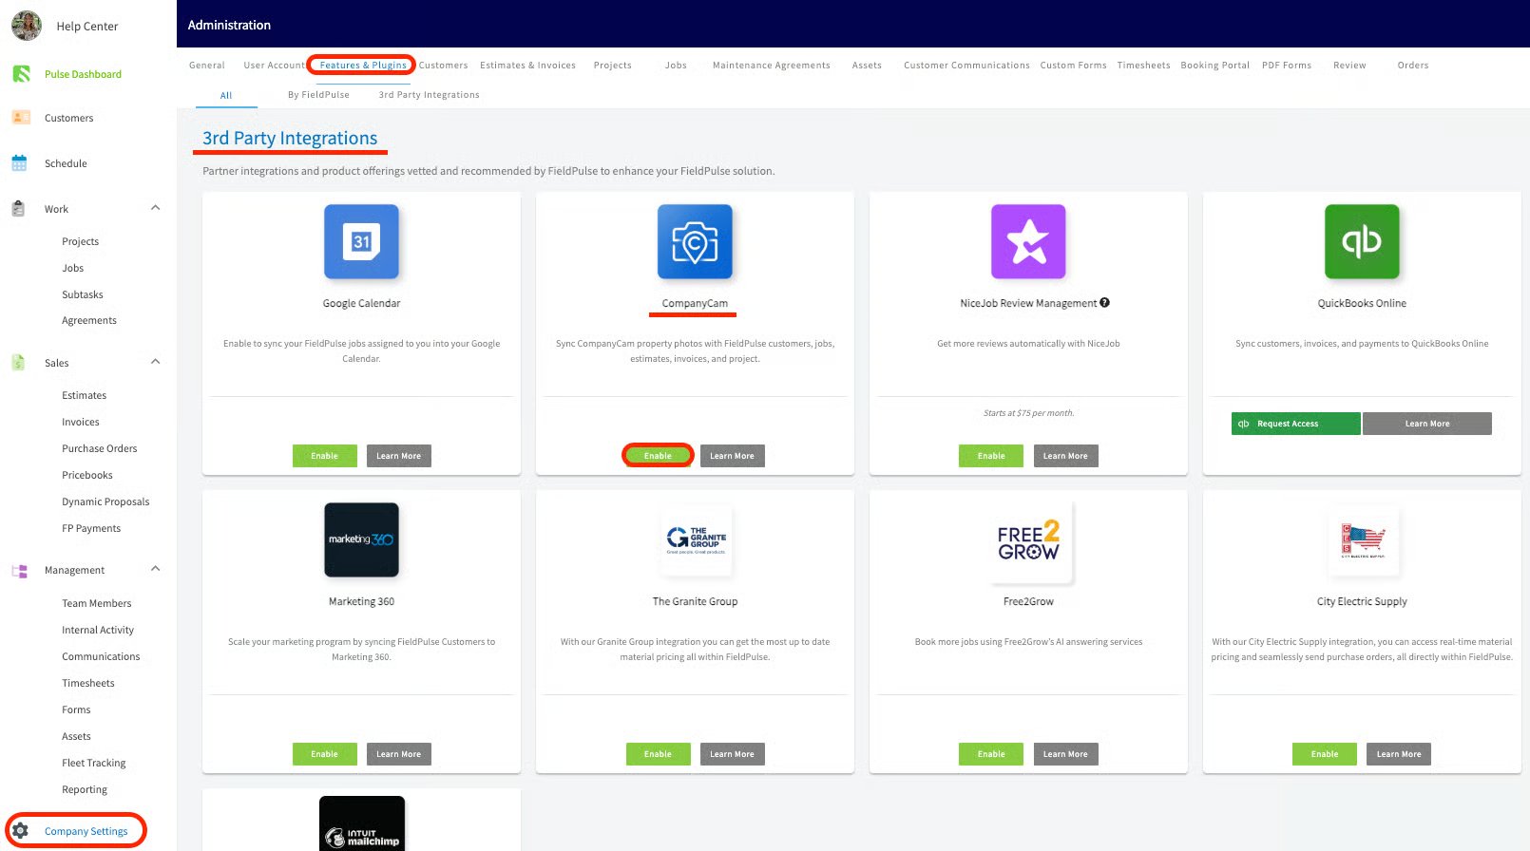This screenshot has height=851, width=1530.
Task: Select the 3rd Party Integrations sub-tab
Action: coord(429,94)
